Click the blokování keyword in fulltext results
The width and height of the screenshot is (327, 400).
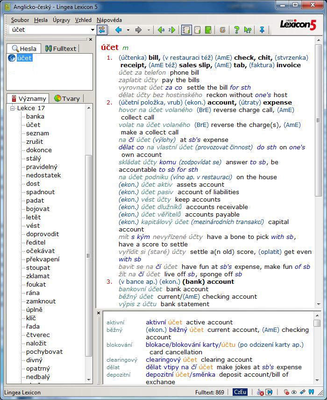[119, 345]
